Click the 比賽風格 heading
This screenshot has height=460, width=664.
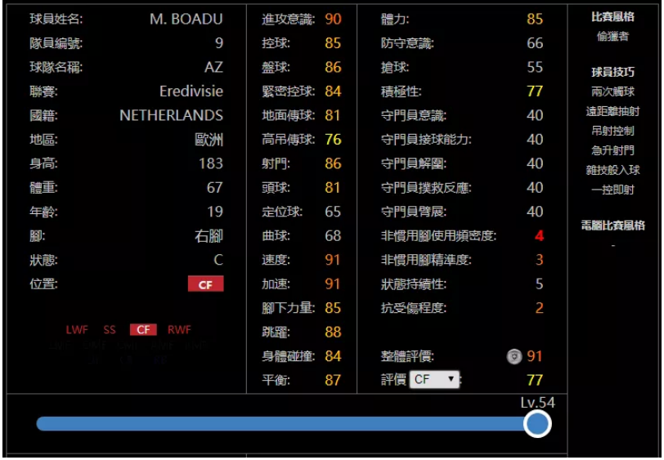pos(612,17)
